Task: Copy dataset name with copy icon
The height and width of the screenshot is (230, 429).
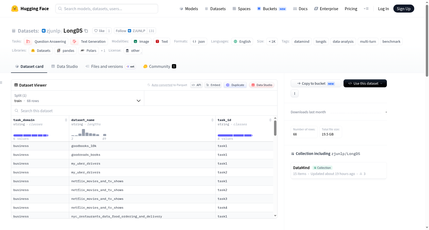Action: 86,31
